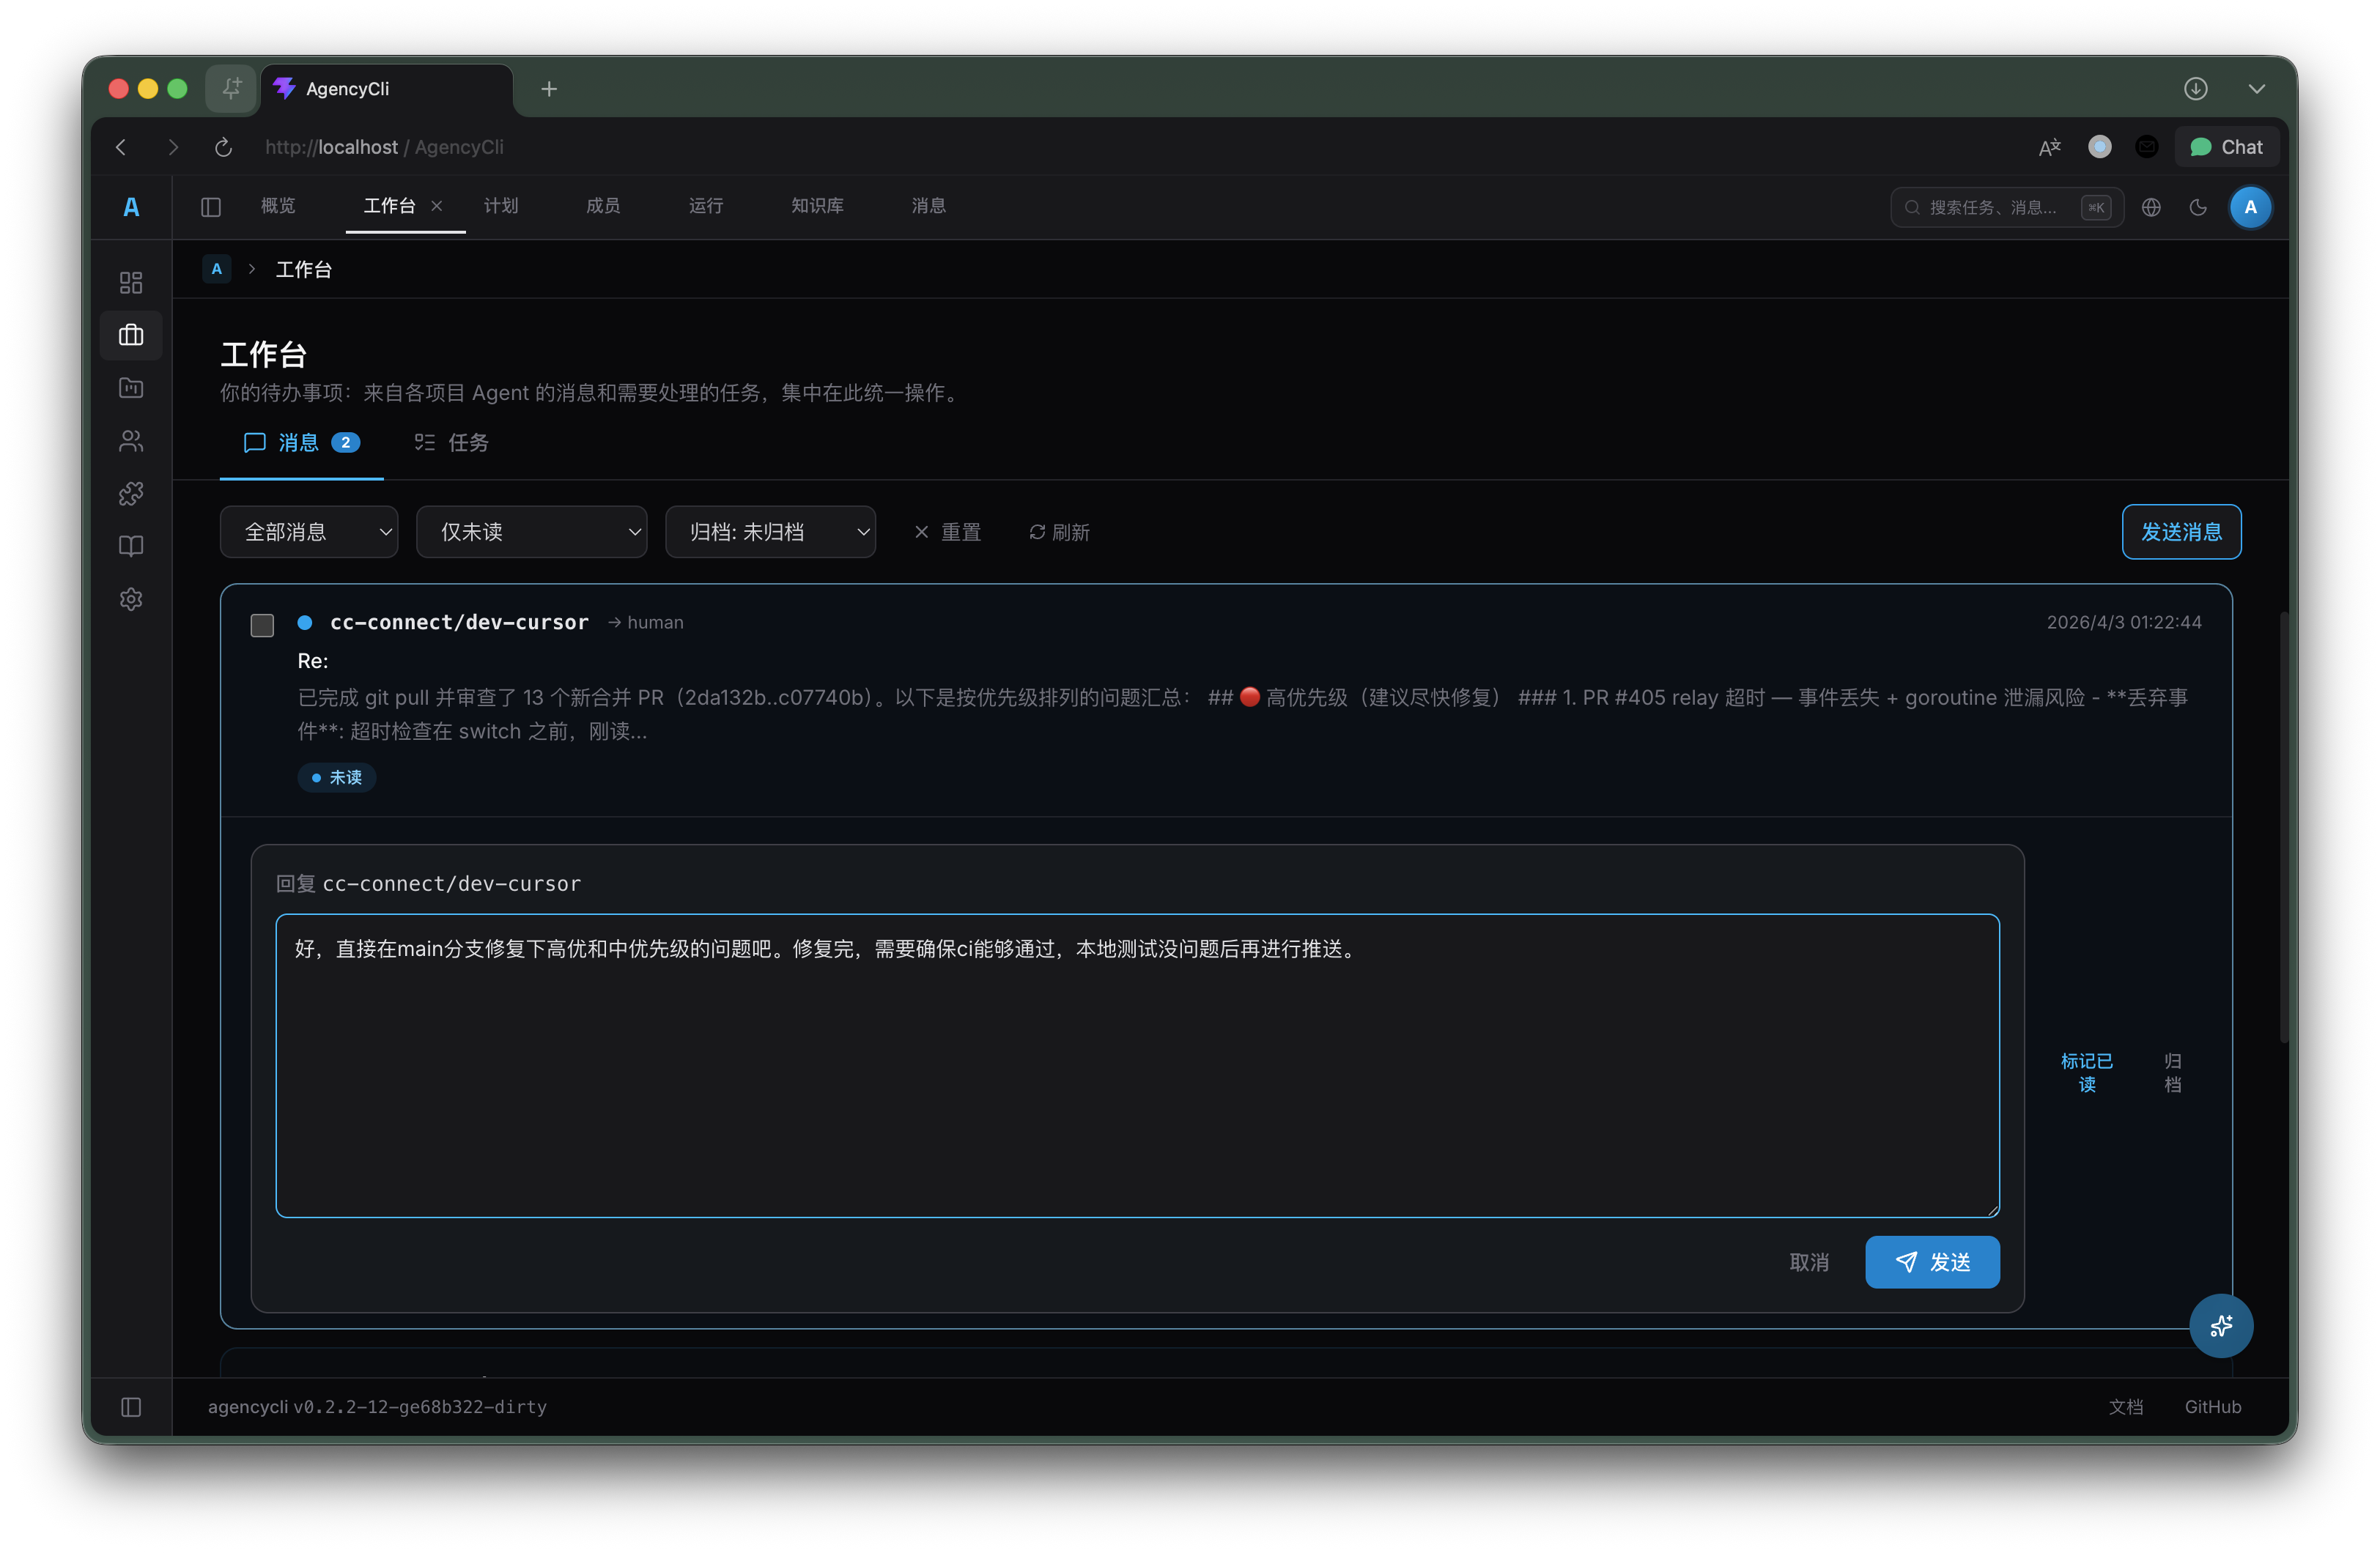Click the dashboard grid sidebar icon
2380x1553 pixels.
pos(131,282)
